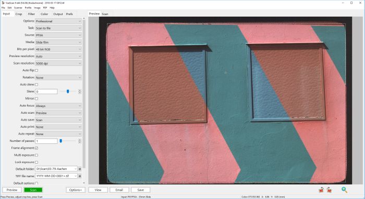Toggle the Auto flip checkbox
This screenshot has height=199, width=365.
click(x=36, y=70)
